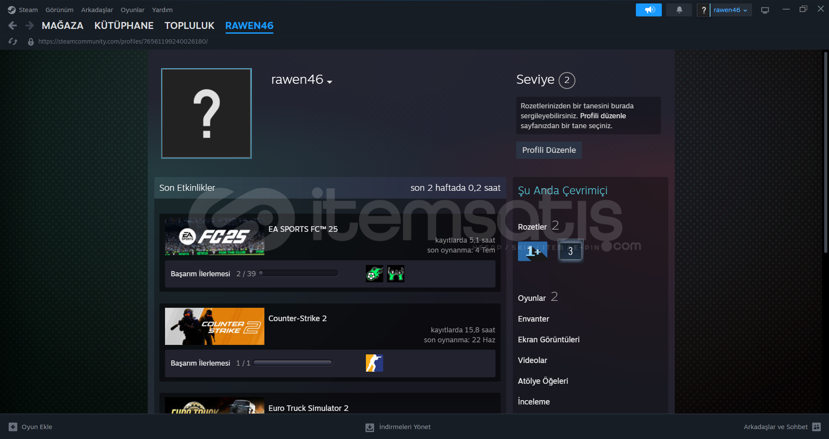Screen dimensions: 829x439
Task: Reload the page with refresh icon
Action: 13,41
